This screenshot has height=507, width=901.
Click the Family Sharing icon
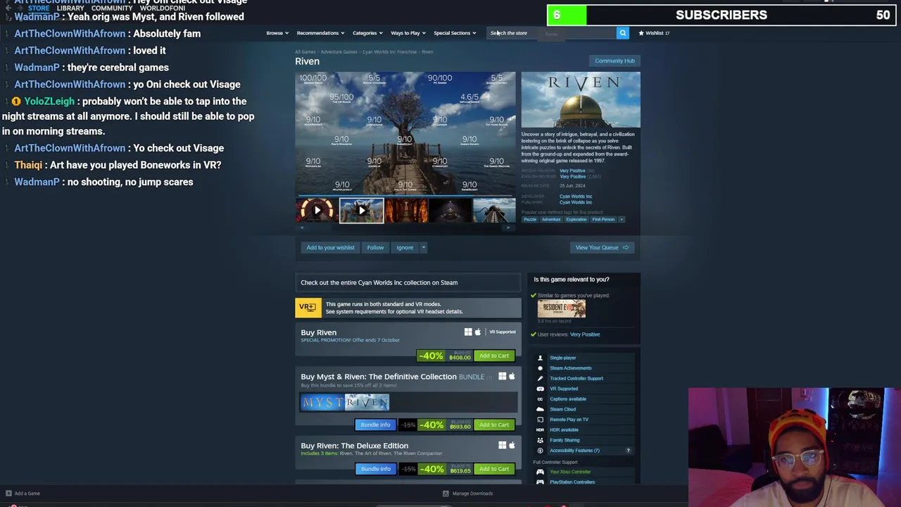coord(540,440)
